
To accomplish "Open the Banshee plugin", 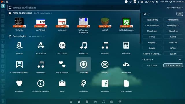I will click(x=105, y=45).
